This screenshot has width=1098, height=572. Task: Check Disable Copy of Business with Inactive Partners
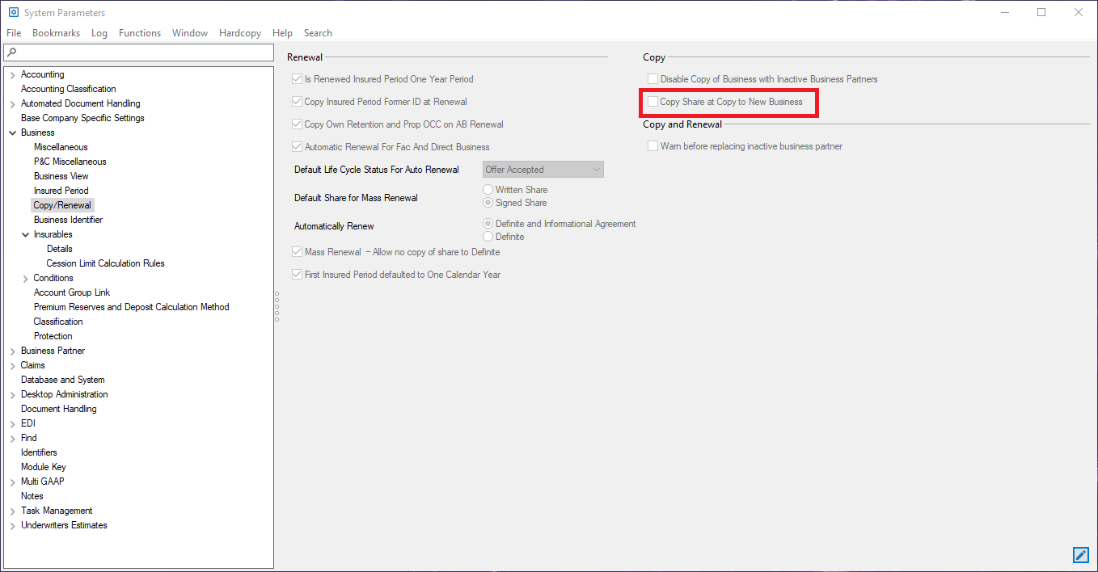pyautogui.click(x=653, y=79)
